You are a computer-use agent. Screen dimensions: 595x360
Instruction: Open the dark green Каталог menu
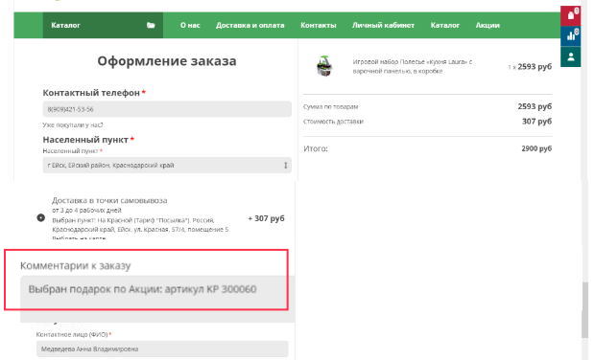(x=103, y=25)
